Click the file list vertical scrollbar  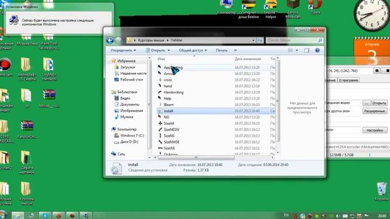click(x=278, y=100)
